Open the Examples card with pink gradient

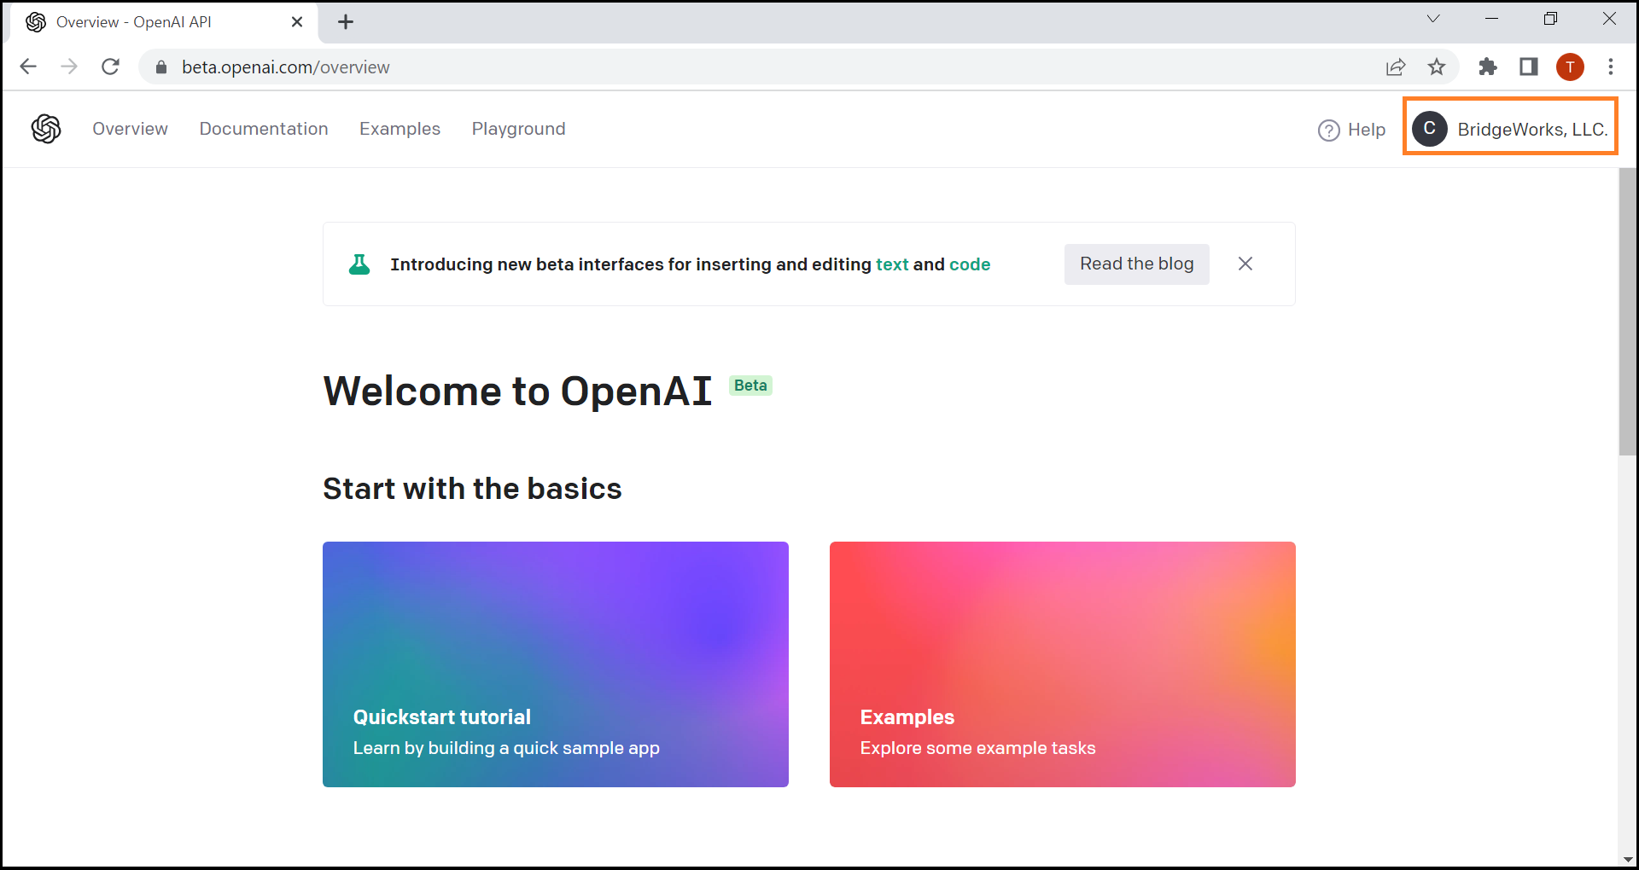(1063, 664)
